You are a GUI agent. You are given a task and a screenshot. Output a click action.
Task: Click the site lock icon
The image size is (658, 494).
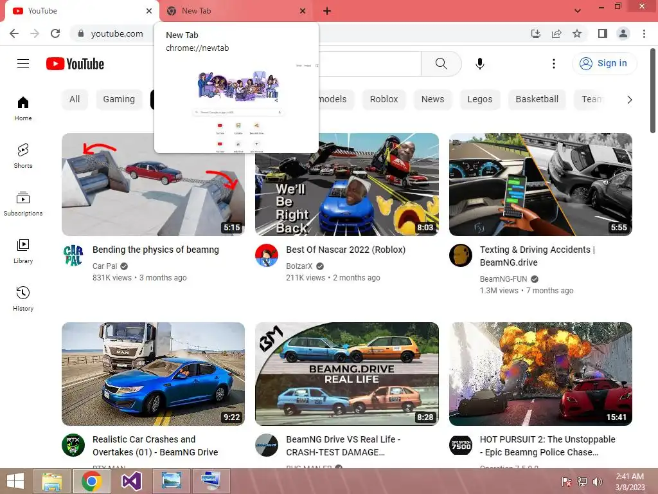[81, 33]
